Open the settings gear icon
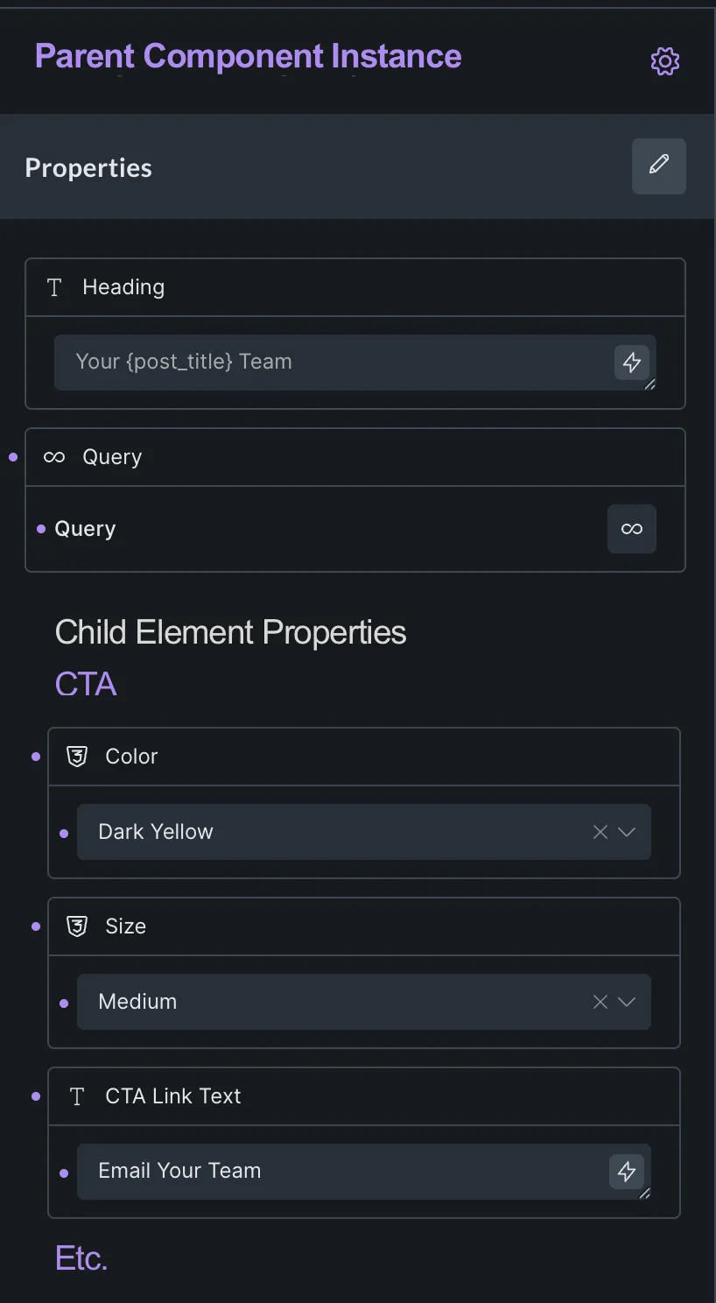The width and height of the screenshot is (716, 1303). click(665, 61)
